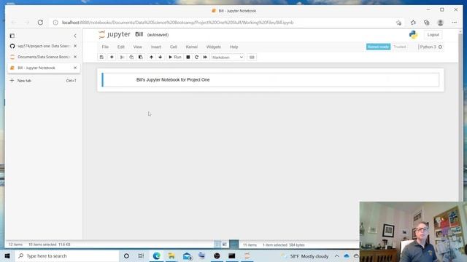Cut selected cells with scissors icon
This screenshot has width=467, height=262.
click(x=122, y=57)
